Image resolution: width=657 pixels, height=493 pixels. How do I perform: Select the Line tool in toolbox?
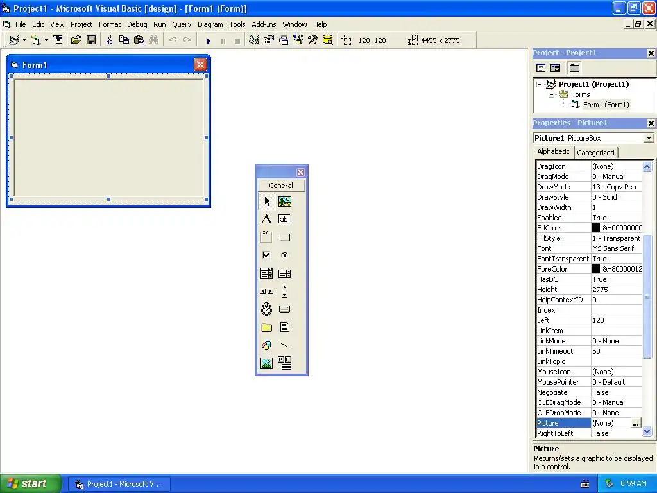[x=284, y=345]
